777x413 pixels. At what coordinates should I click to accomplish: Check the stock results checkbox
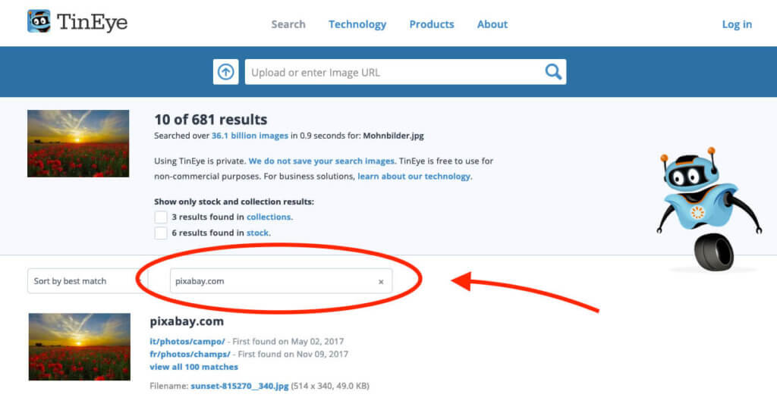click(161, 233)
